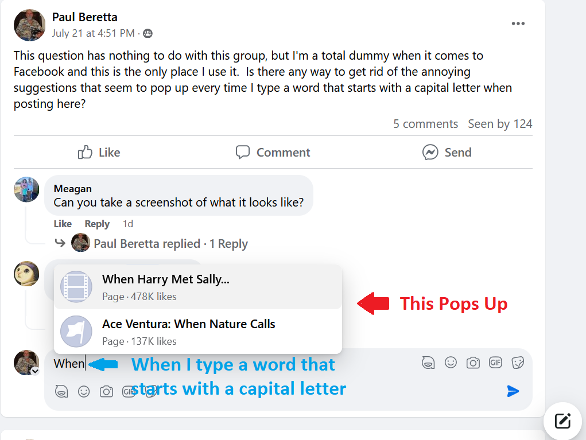Open the three-dot post options menu

tap(518, 24)
